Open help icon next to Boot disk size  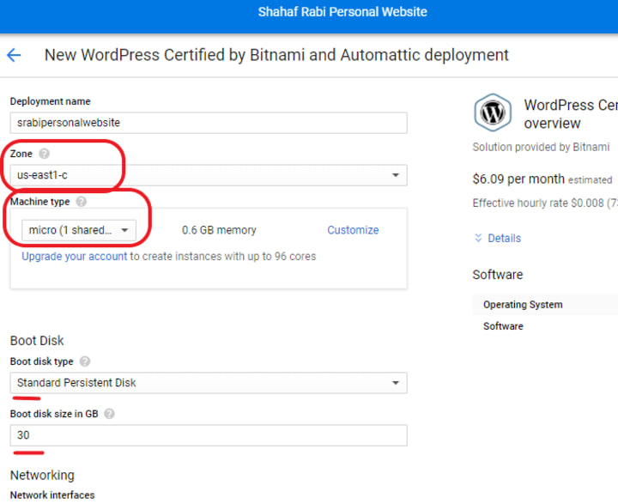pyautogui.click(x=109, y=414)
